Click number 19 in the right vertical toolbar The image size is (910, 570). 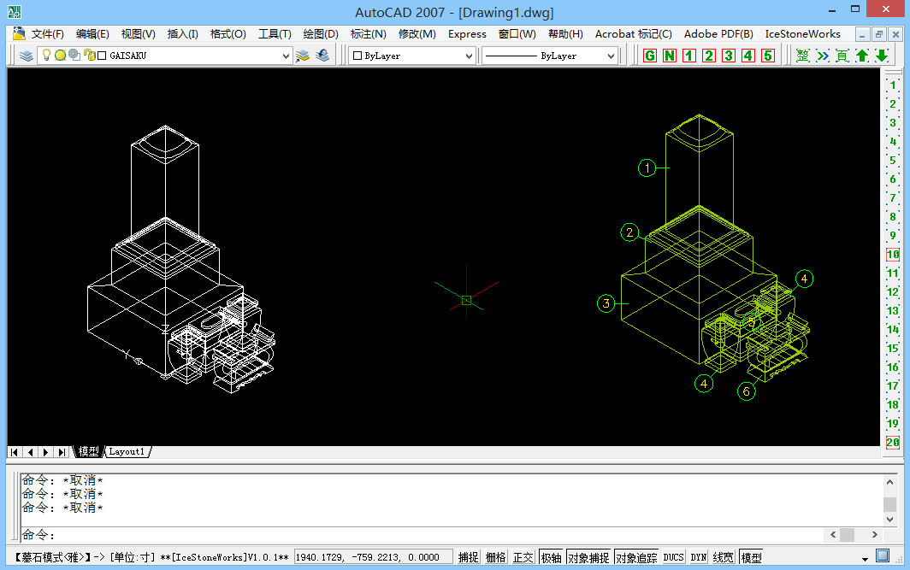(x=893, y=423)
